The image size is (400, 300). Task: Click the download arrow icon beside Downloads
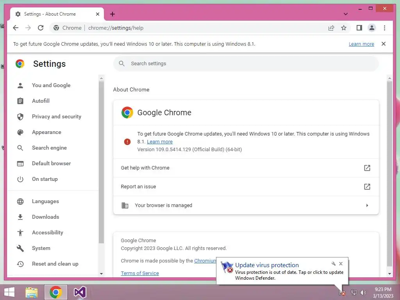[20, 217]
